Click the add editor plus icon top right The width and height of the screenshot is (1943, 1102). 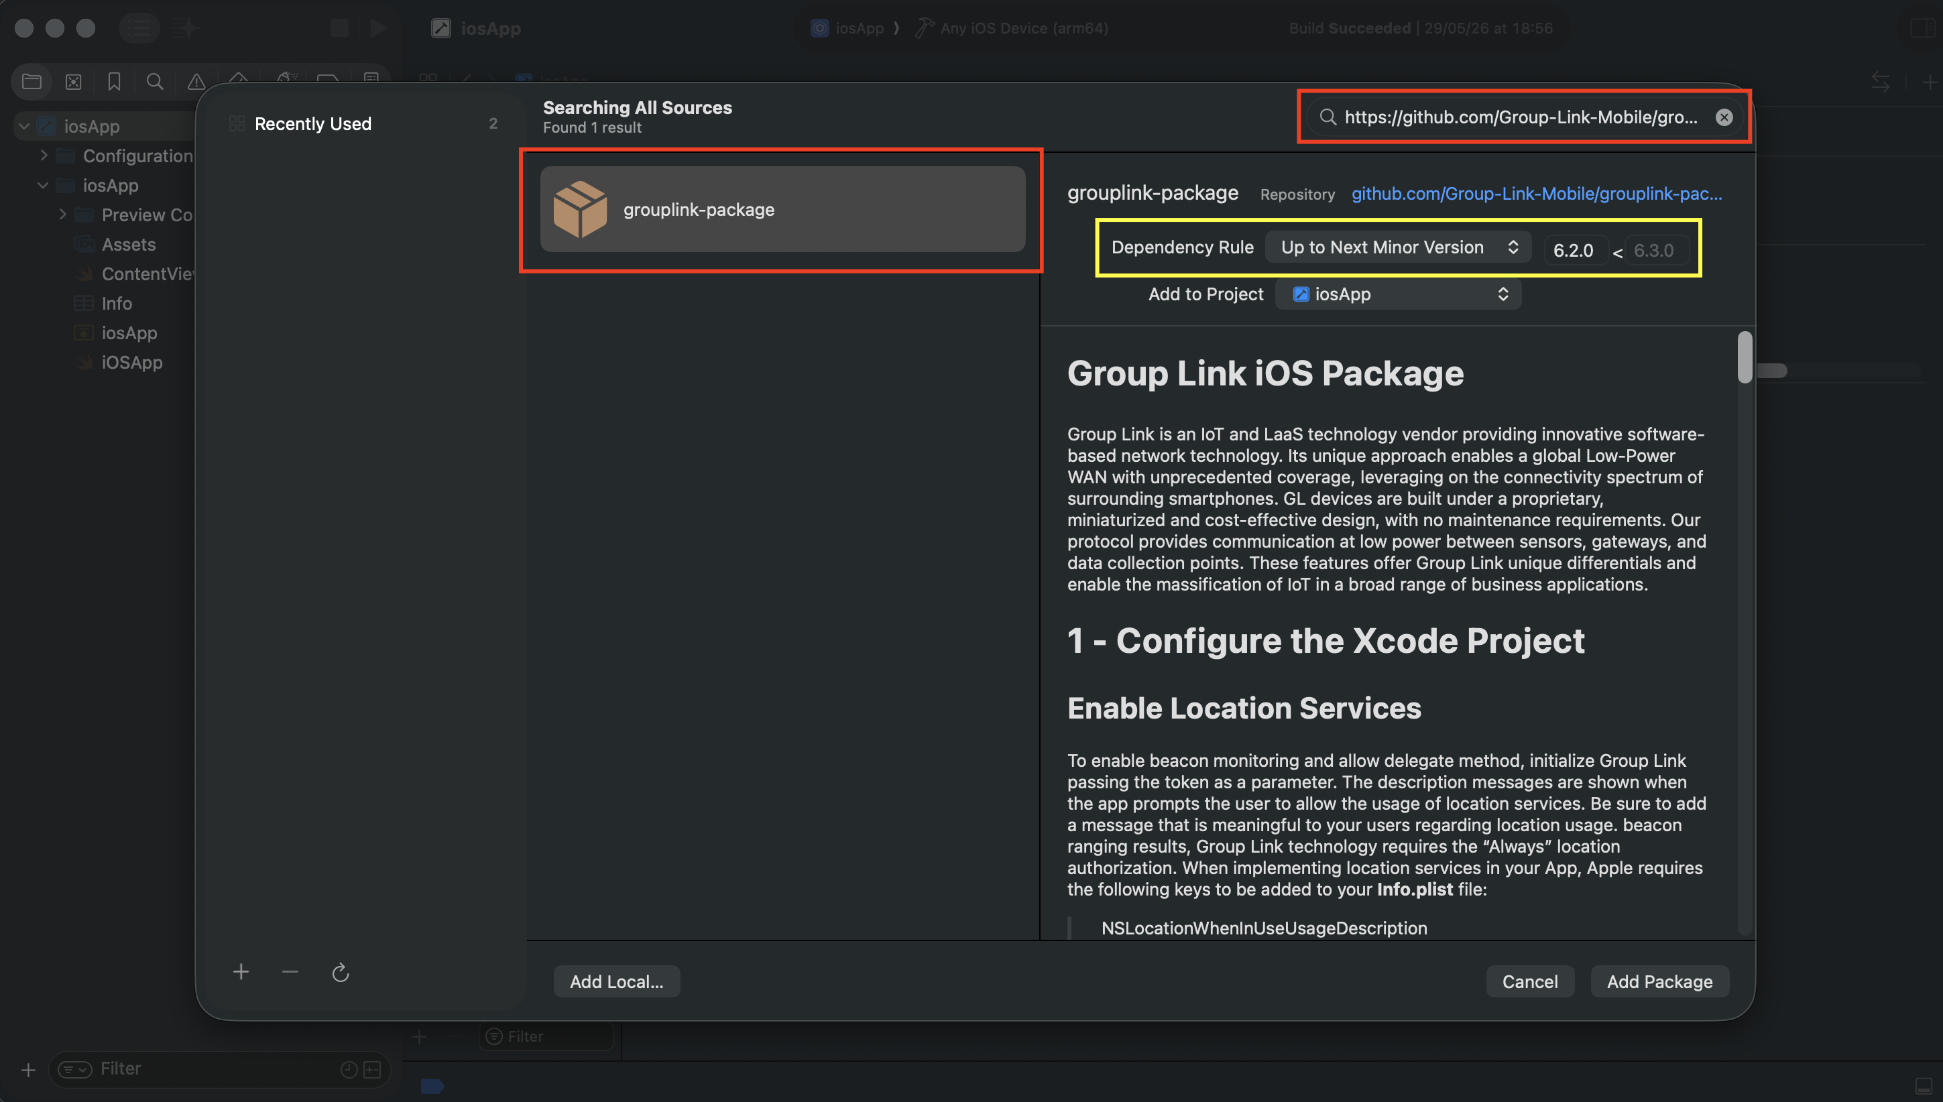(x=1930, y=82)
